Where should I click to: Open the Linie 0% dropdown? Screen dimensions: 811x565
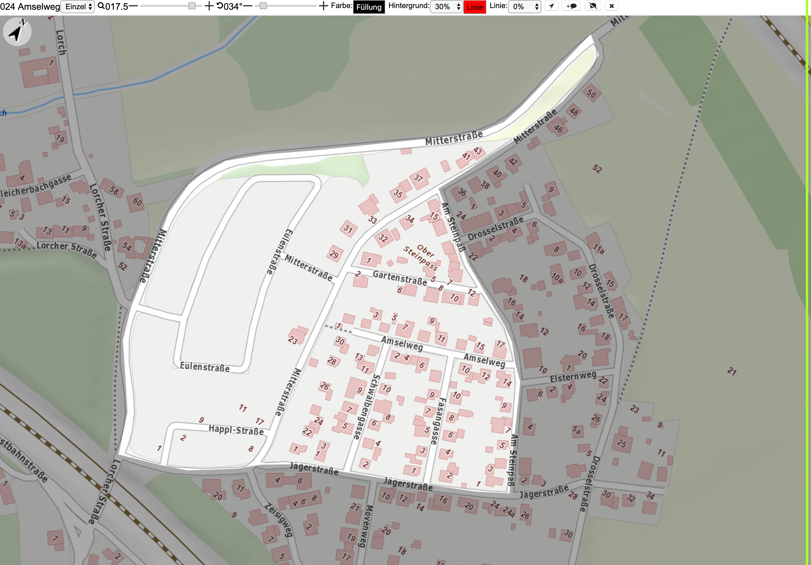click(524, 7)
